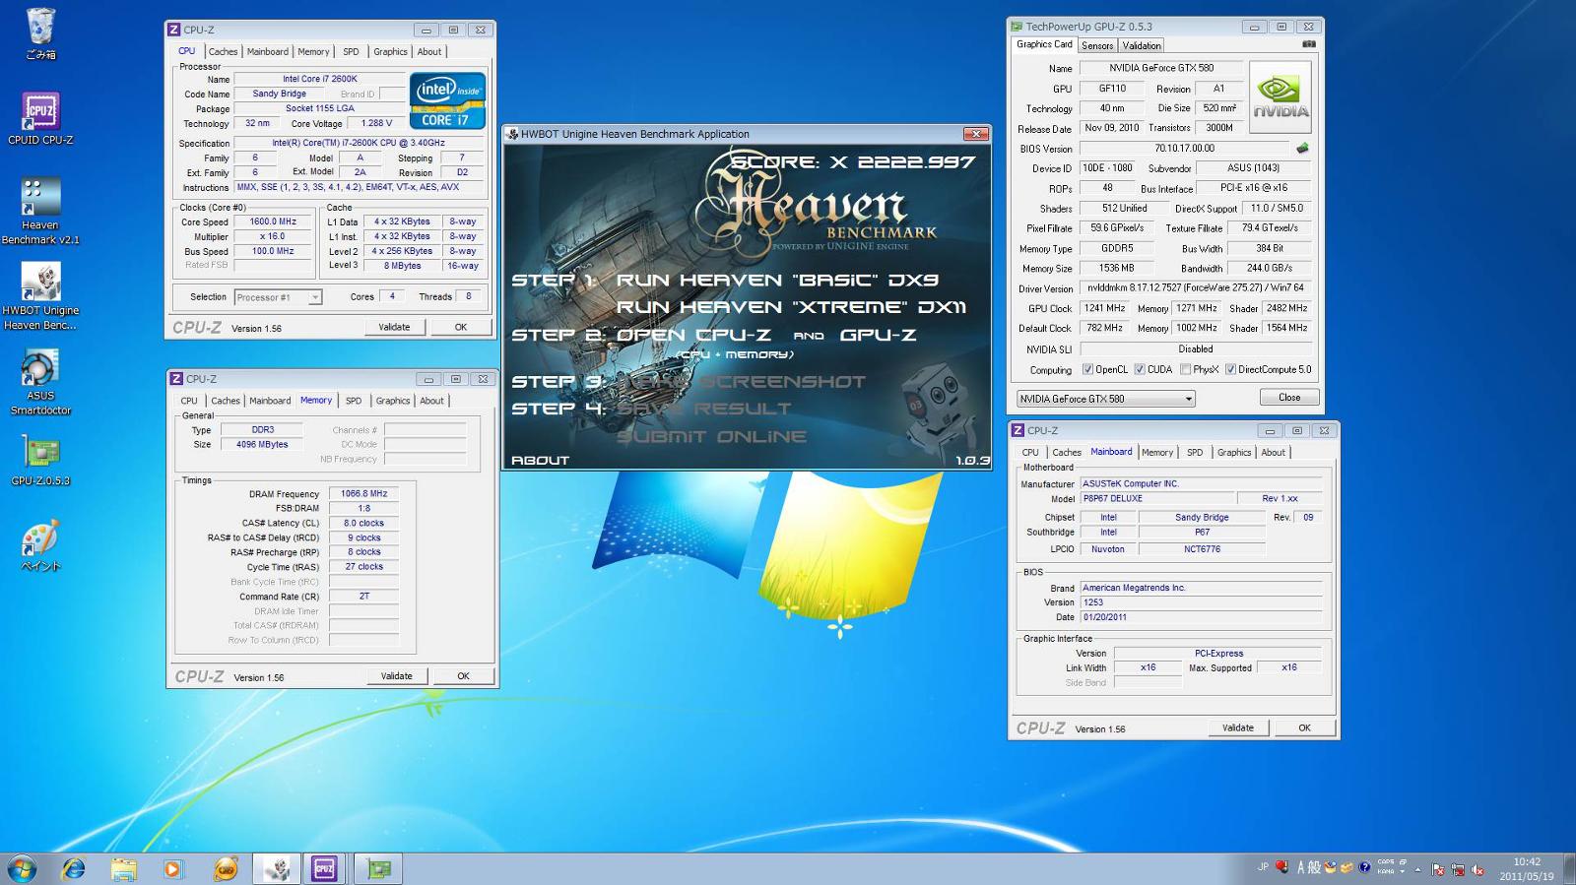This screenshot has width=1576, height=885.
Task: Click the Close button in GPU-Z
Action: 1289,398
